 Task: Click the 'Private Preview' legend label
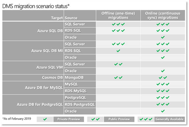pyautogui.click(x=69, y=119)
